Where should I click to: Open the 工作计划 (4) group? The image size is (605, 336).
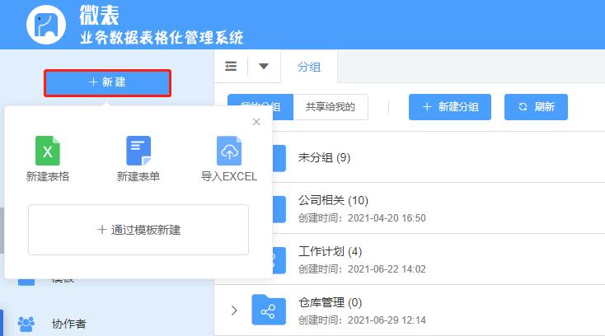[330, 252]
